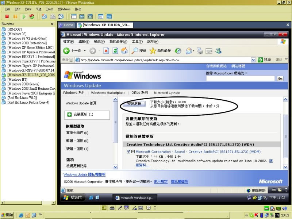Click the IE Mail envelope icon
The height and width of the screenshot is (219, 292).
[189, 51]
